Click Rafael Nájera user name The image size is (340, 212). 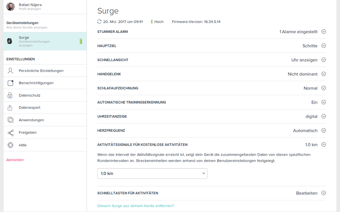tap(30, 5)
